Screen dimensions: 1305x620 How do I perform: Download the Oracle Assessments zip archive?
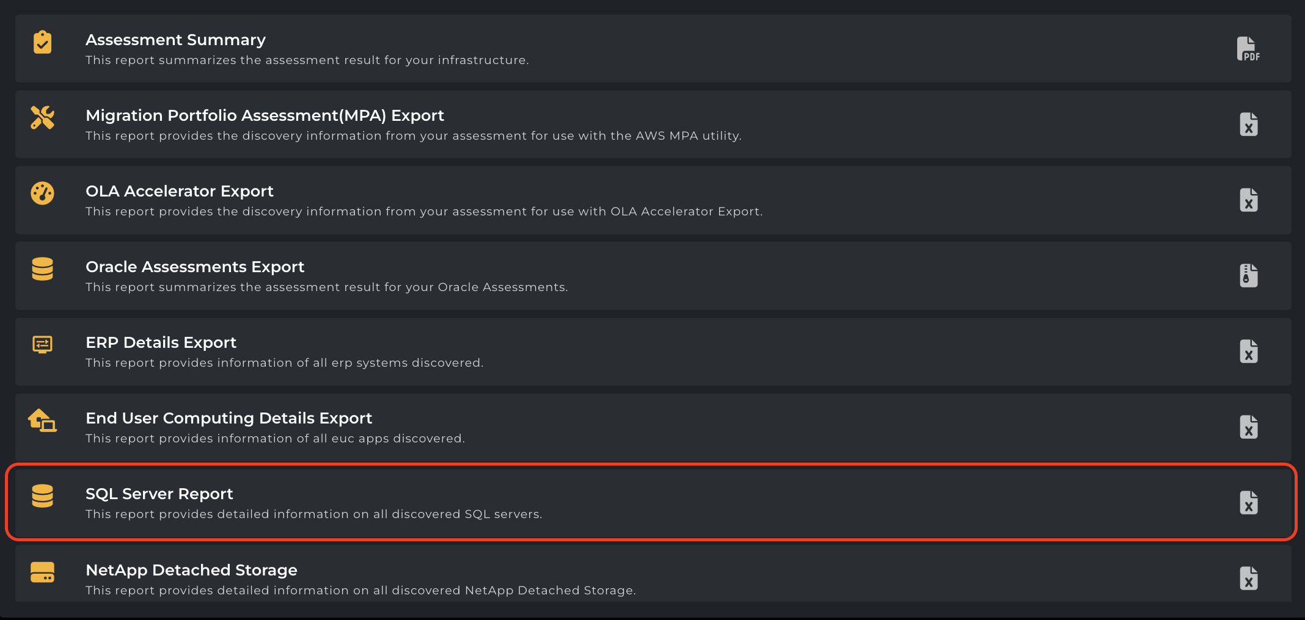1249,275
